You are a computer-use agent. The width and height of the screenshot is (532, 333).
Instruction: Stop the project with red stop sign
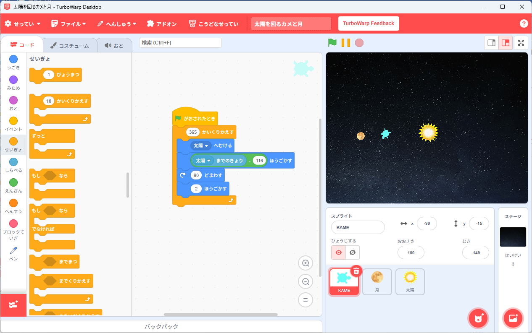[x=359, y=43]
